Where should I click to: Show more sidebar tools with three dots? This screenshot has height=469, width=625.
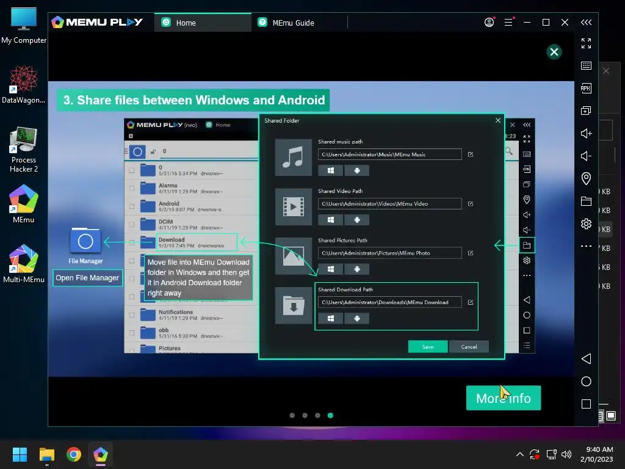[x=586, y=246]
